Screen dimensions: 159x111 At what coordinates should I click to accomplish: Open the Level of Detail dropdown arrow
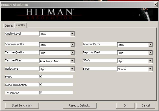(150, 45)
